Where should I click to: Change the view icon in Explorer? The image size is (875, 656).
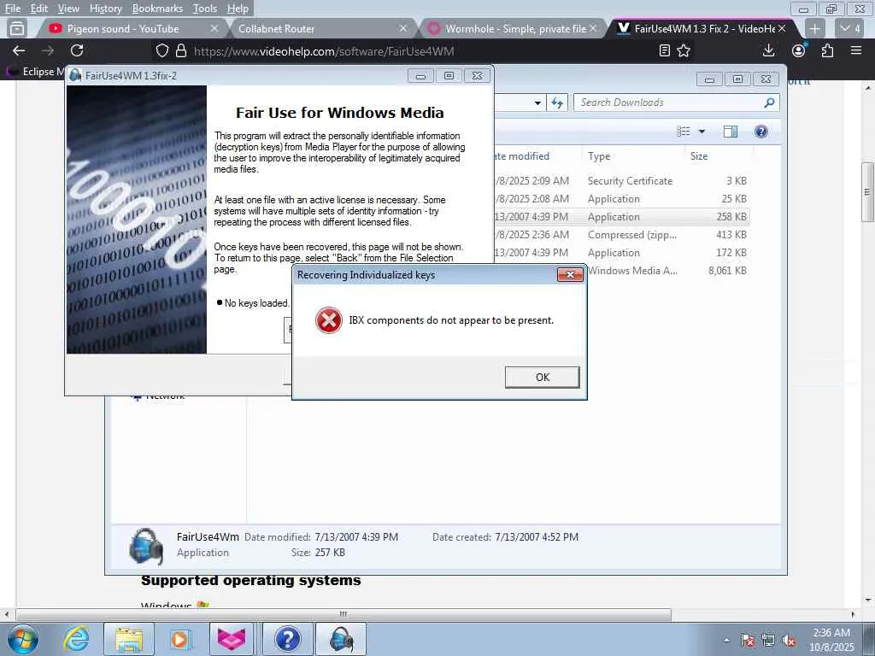tap(683, 131)
